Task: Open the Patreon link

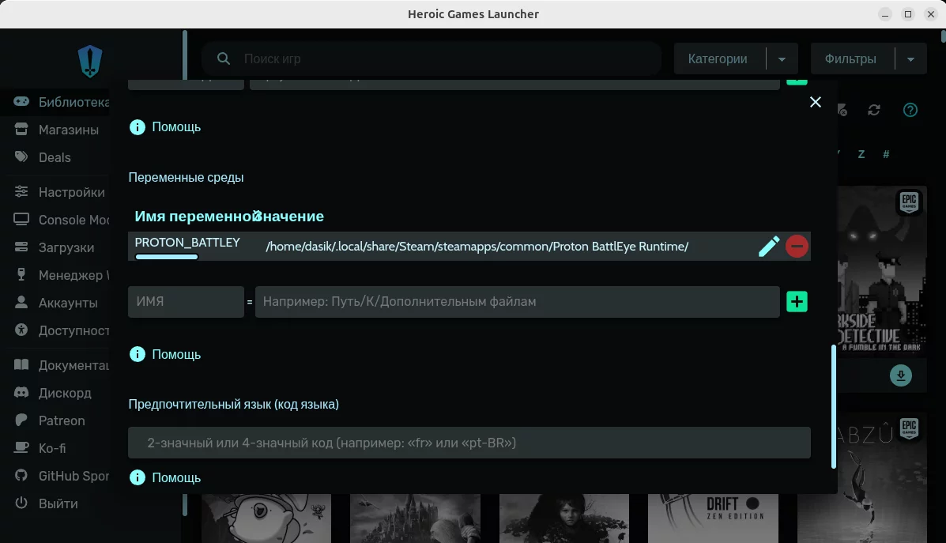Action: pyautogui.click(x=50, y=421)
